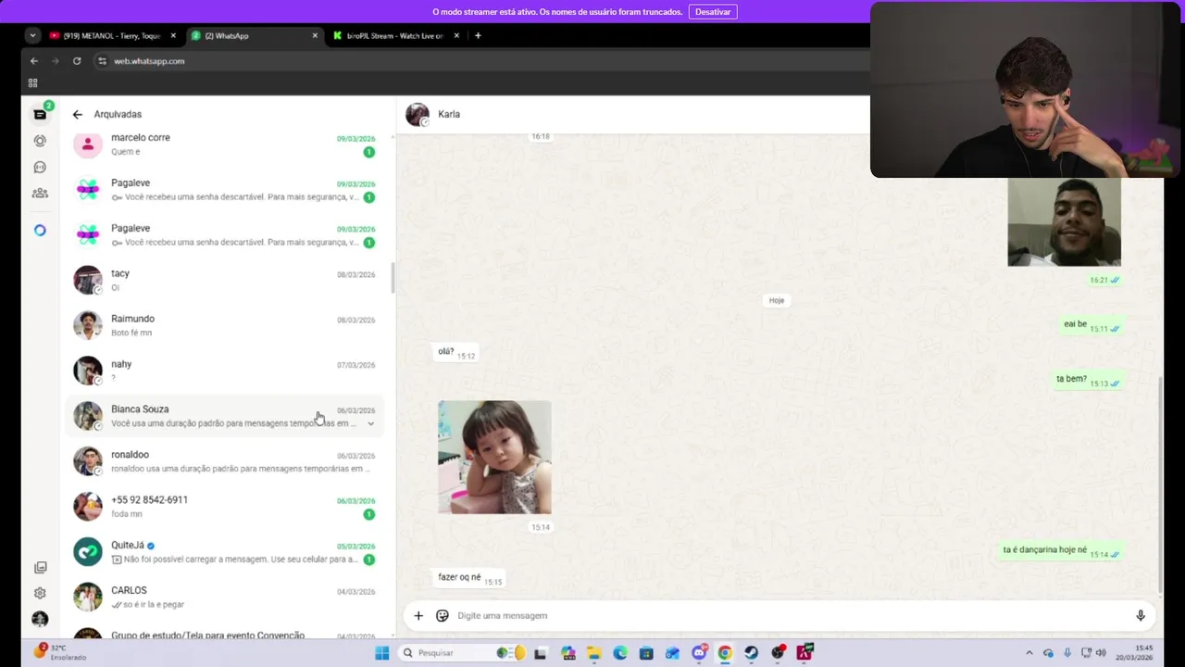Click the browser back arrow

(34, 61)
